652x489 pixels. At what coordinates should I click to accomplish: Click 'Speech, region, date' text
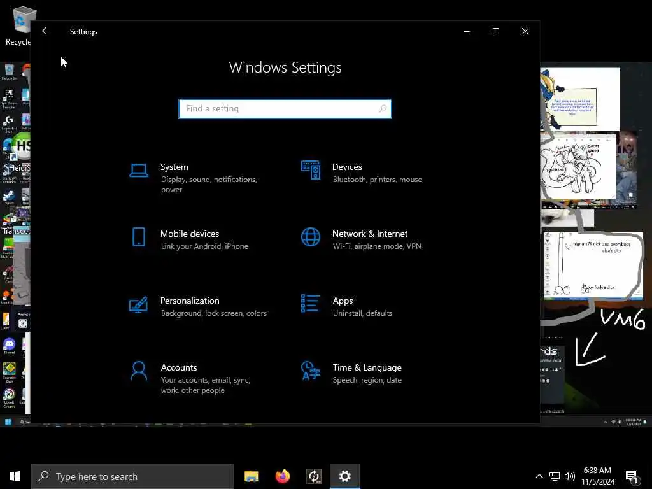[367, 380]
